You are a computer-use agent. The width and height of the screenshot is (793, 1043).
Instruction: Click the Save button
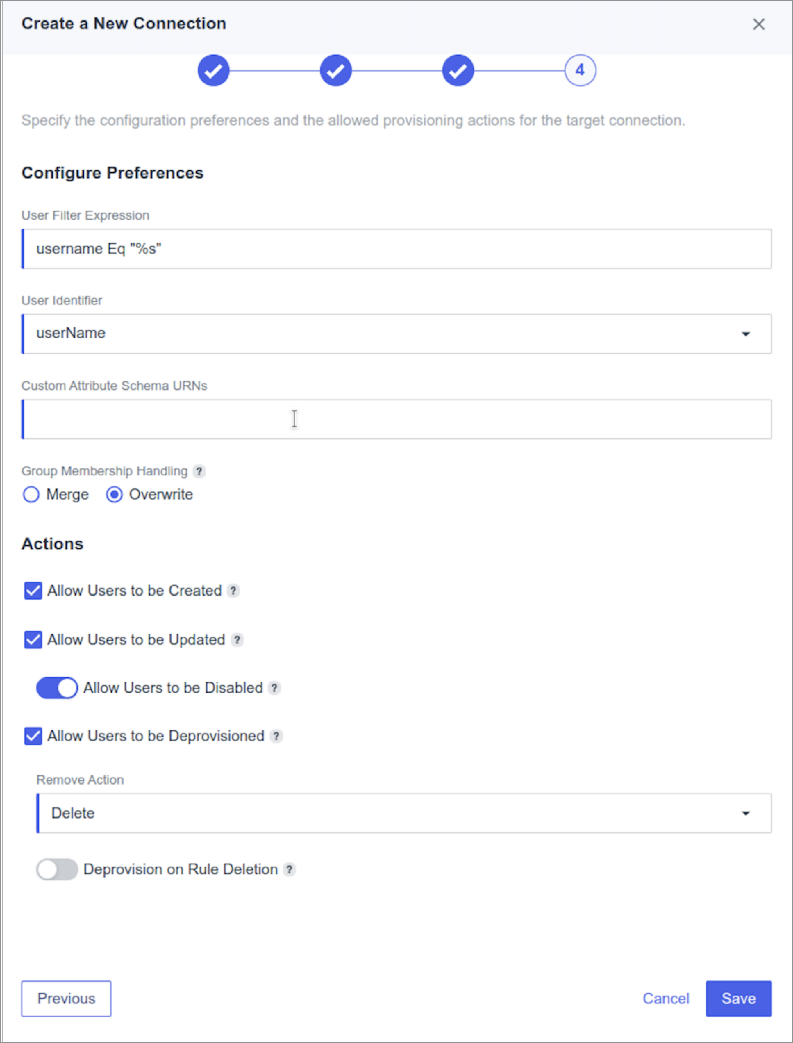(738, 998)
